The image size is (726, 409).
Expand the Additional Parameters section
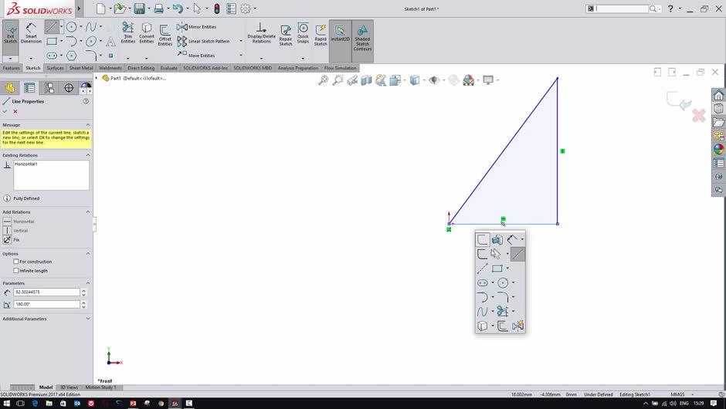88,319
